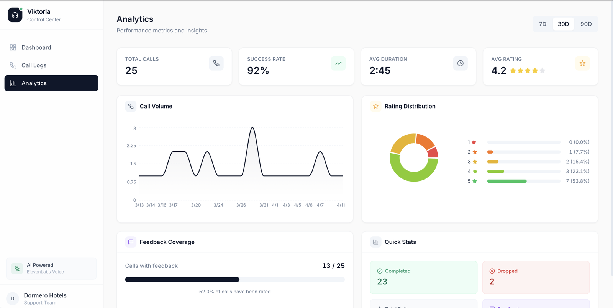Go to Call Logs in sidebar
The width and height of the screenshot is (613, 308).
(34, 65)
